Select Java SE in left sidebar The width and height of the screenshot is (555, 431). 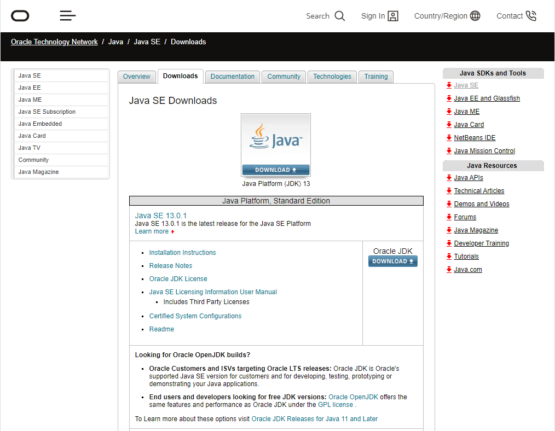click(x=61, y=75)
